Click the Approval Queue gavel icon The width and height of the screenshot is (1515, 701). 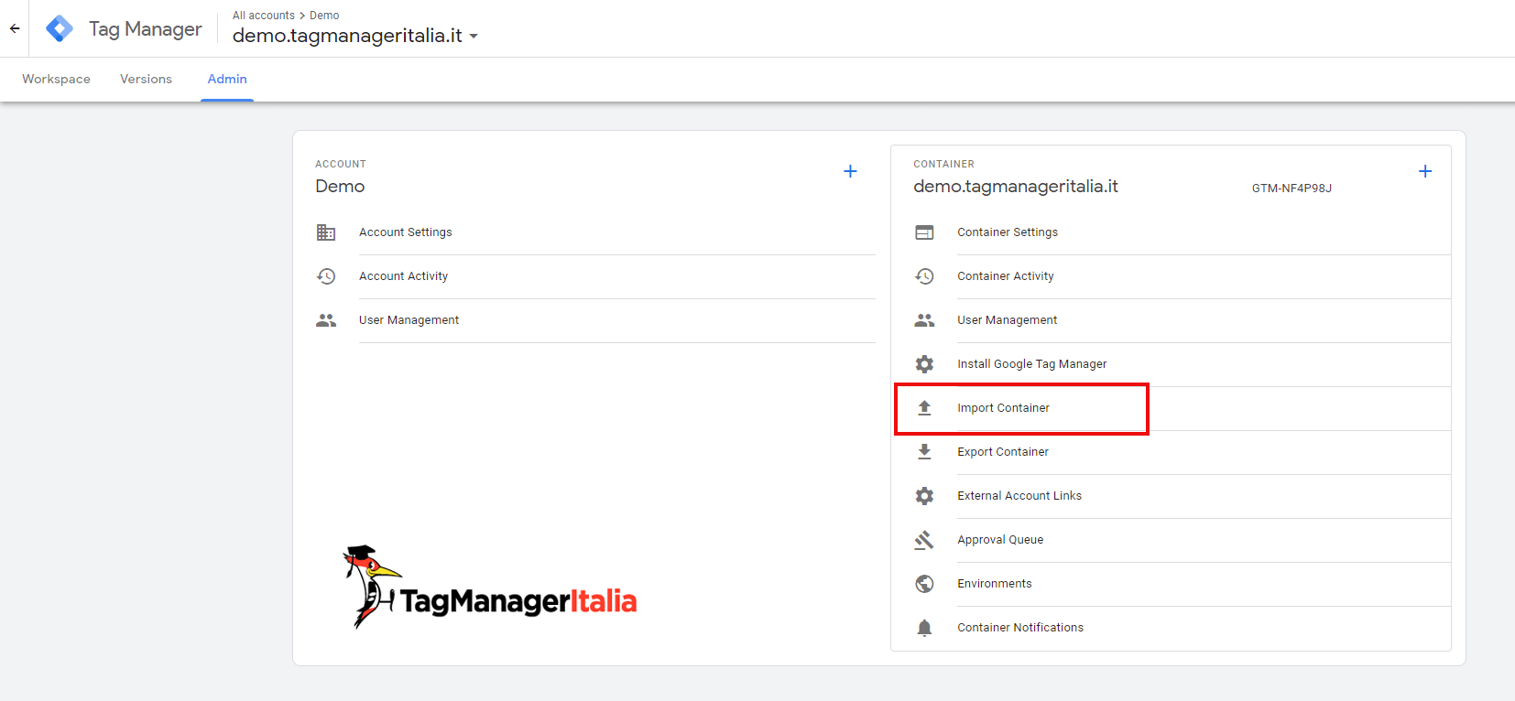924,540
